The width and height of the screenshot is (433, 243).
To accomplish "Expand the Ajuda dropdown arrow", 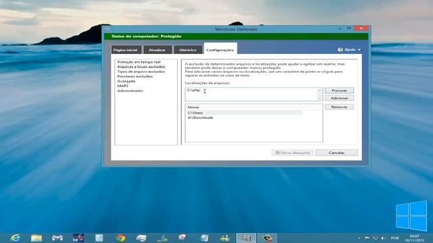I will click(x=359, y=50).
